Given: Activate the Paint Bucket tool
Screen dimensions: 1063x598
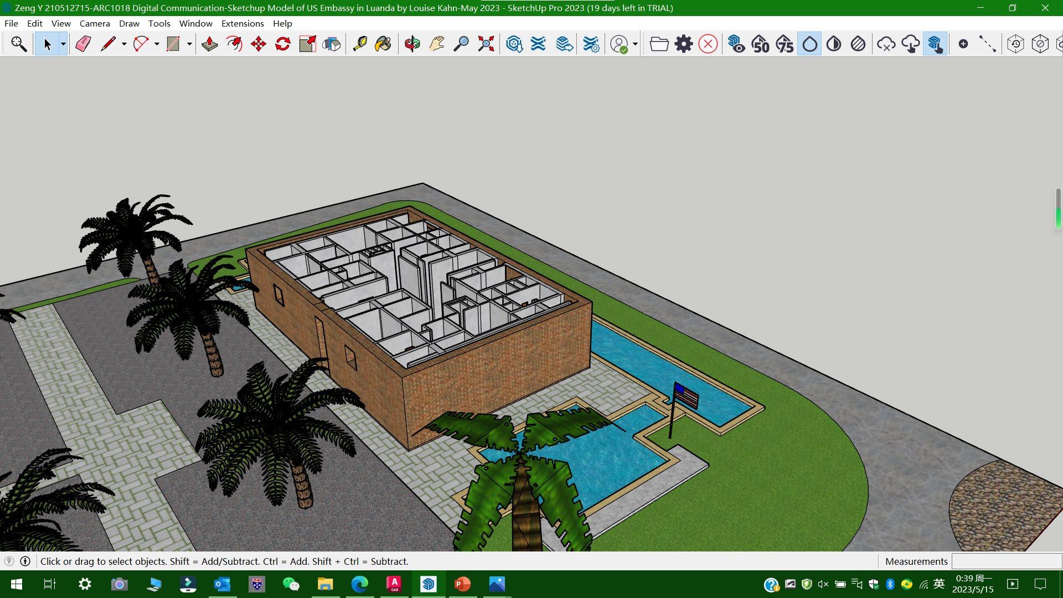Looking at the screenshot, I should (x=383, y=44).
